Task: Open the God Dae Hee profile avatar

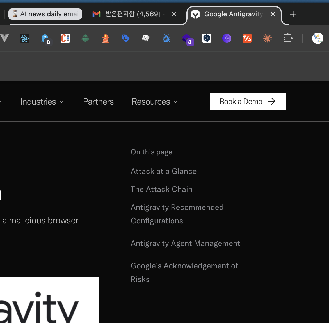Action: pos(318,38)
